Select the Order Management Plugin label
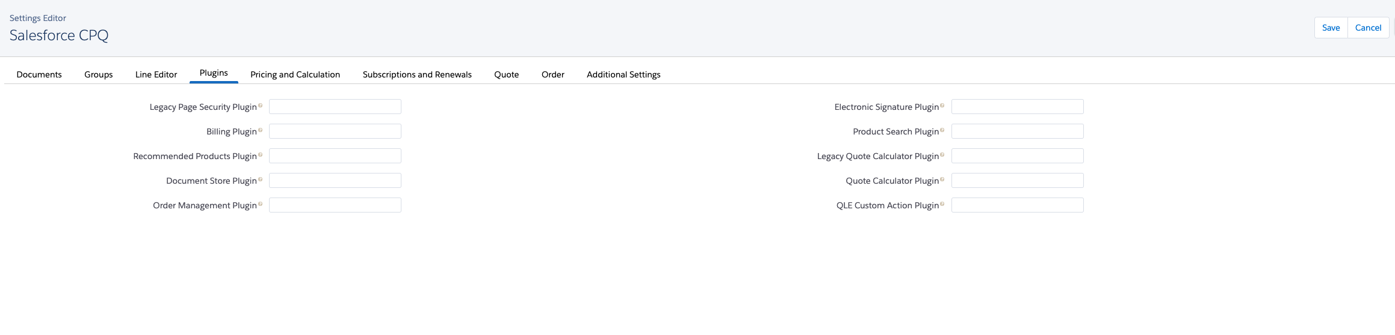 tap(205, 205)
